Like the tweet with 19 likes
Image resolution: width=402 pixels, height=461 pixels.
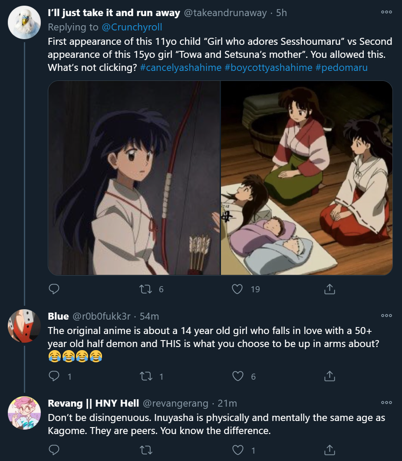(237, 289)
